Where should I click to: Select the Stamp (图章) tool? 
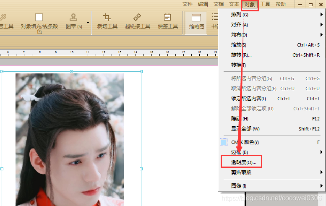coord(73,21)
